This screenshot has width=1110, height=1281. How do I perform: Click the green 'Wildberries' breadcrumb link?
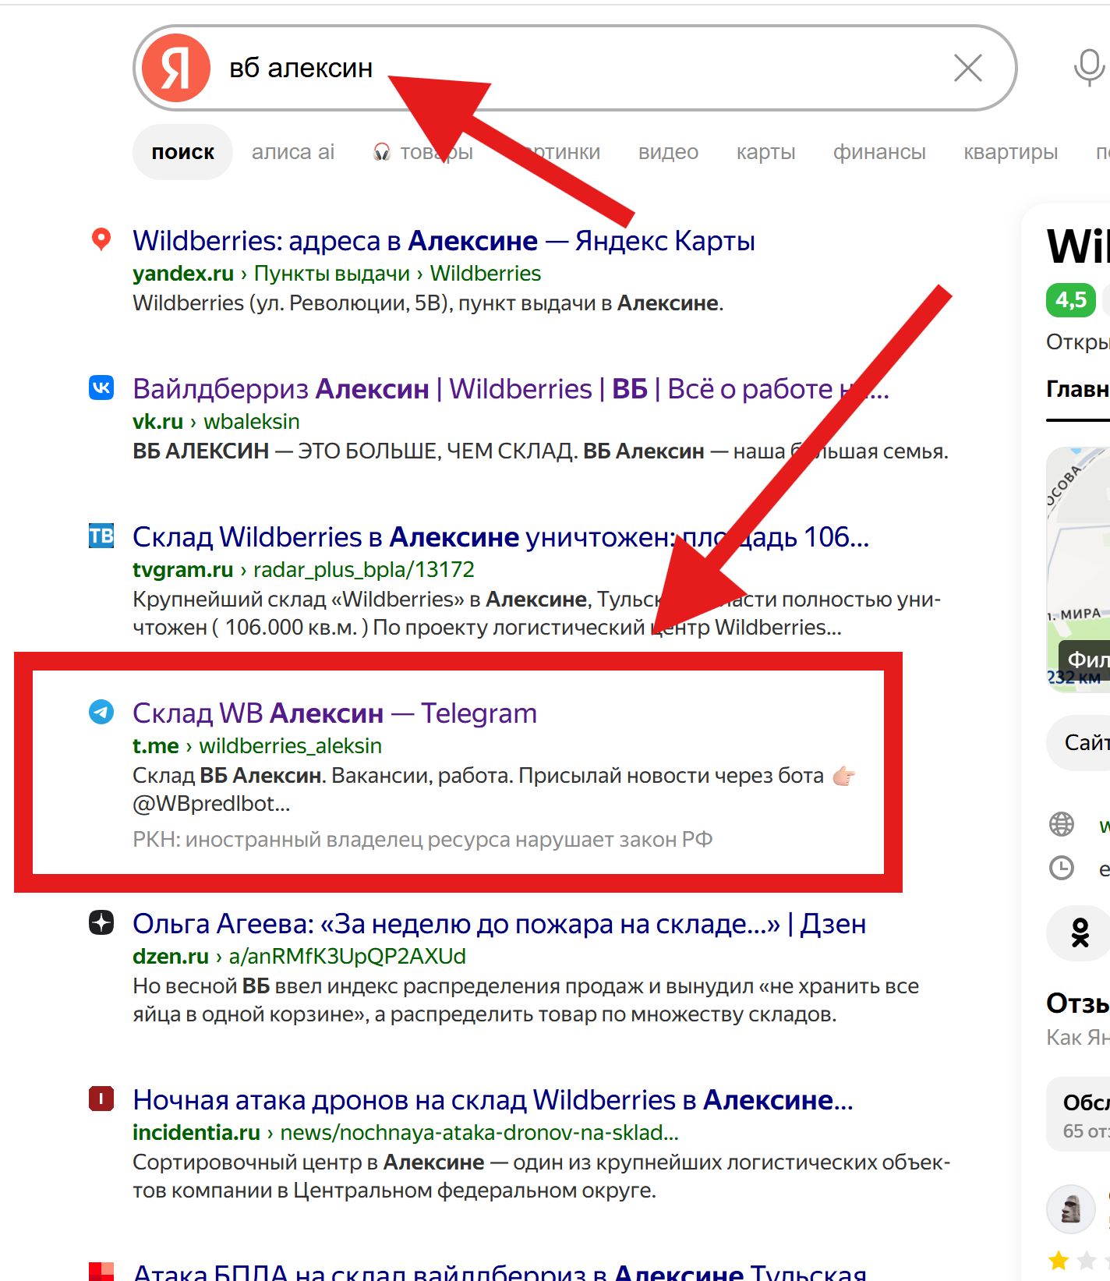[486, 274]
